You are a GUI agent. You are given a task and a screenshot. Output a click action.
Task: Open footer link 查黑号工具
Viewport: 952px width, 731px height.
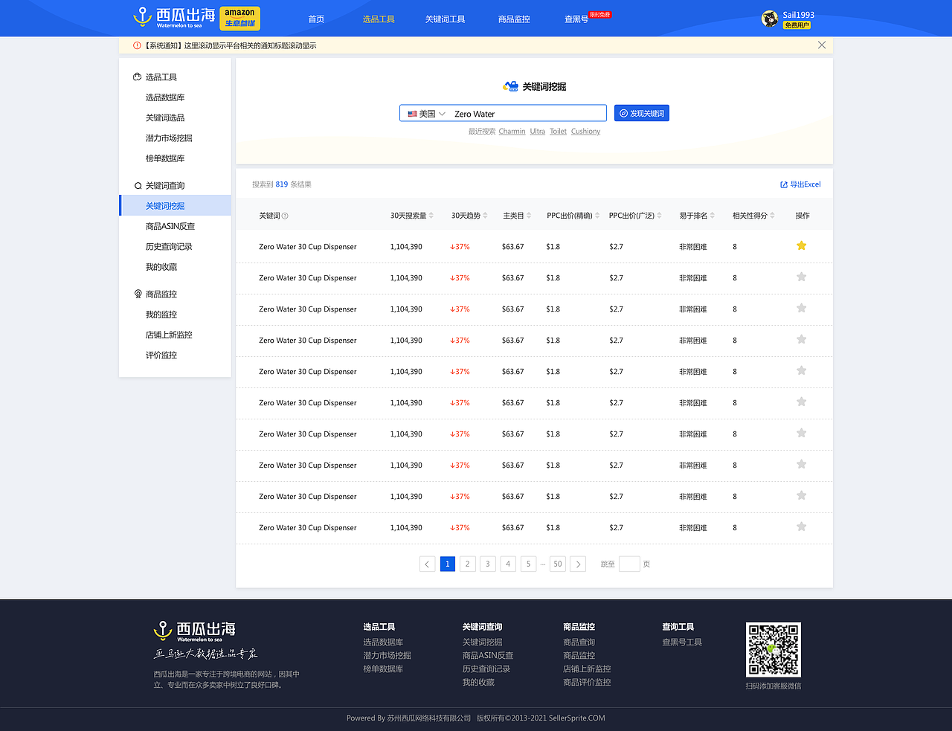pos(682,643)
